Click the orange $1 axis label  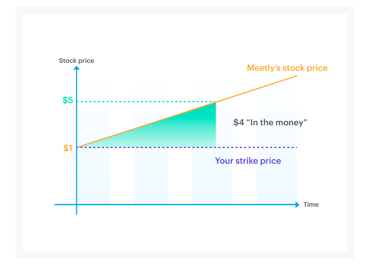pyautogui.click(x=68, y=148)
